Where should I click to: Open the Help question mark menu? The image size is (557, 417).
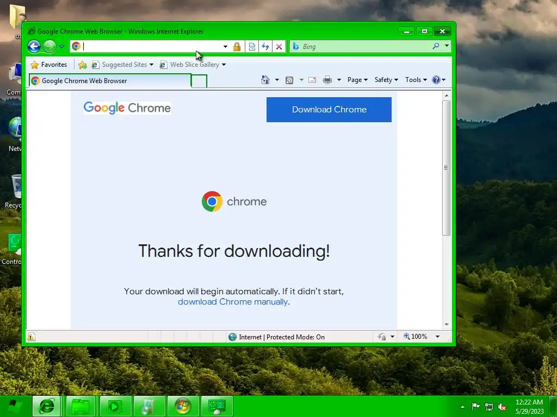pos(438,80)
